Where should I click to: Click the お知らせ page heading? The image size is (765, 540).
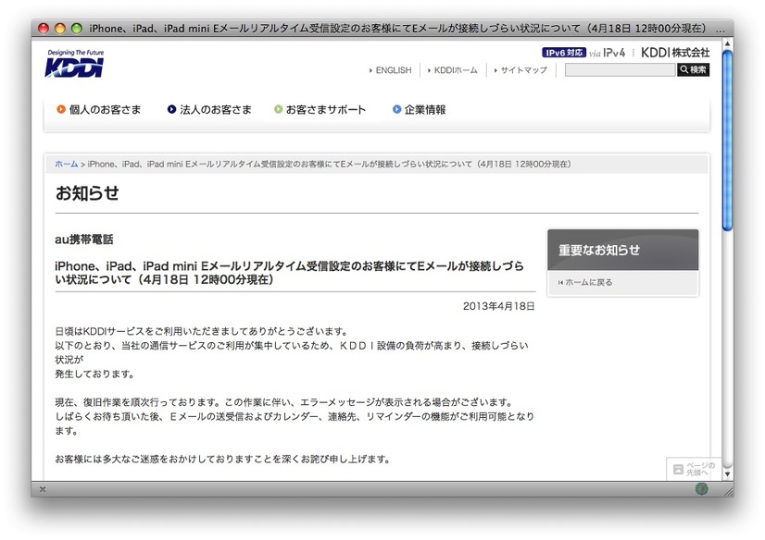pyautogui.click(x=87, y=193)
